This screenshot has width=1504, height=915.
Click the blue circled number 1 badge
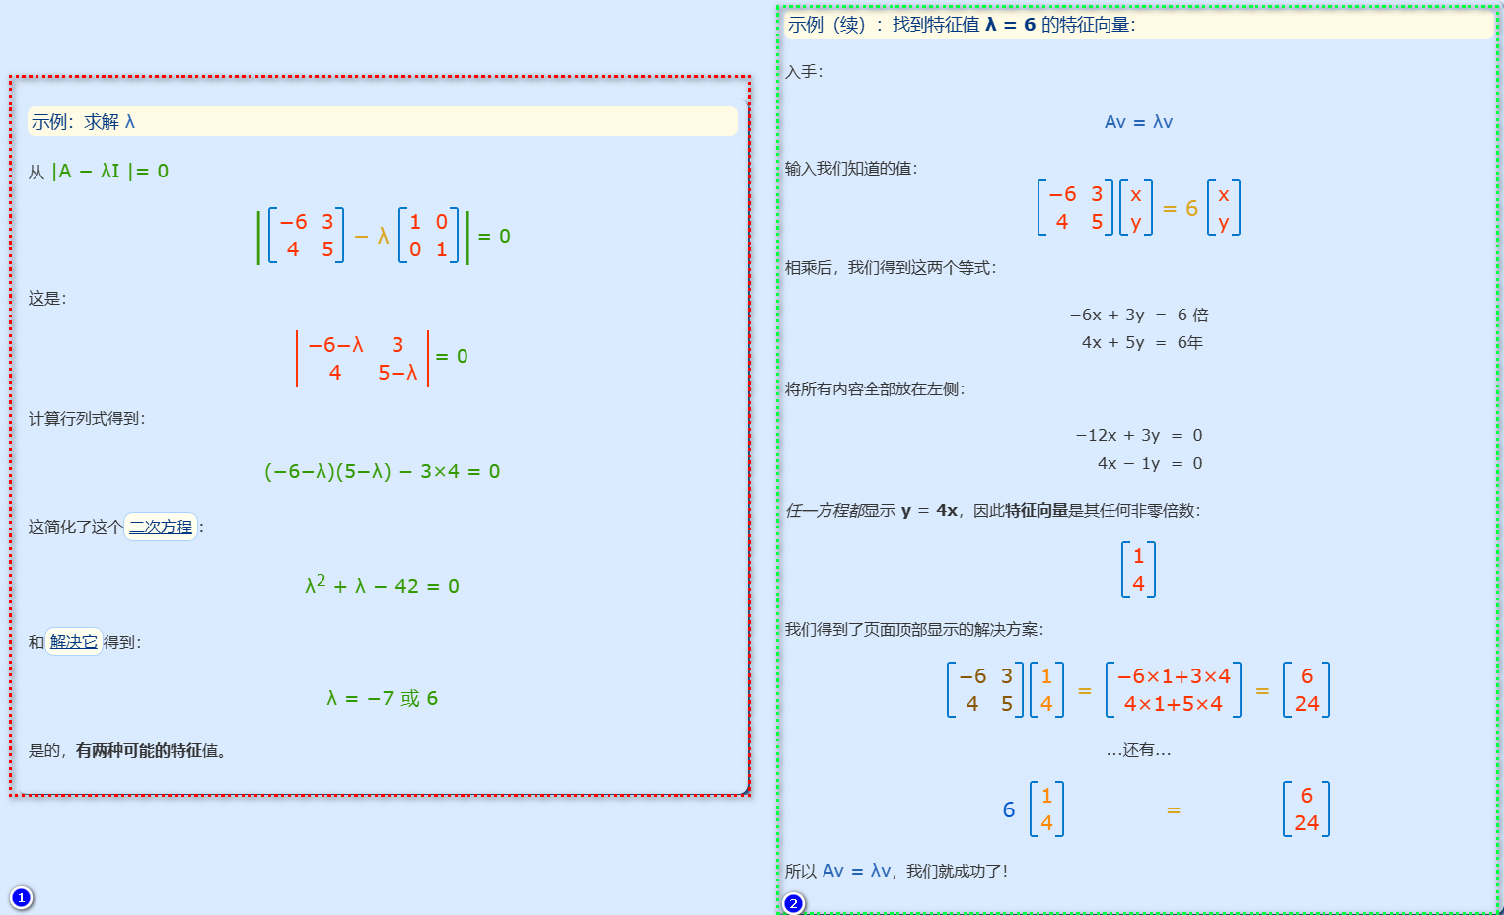(x=23, y=897)
